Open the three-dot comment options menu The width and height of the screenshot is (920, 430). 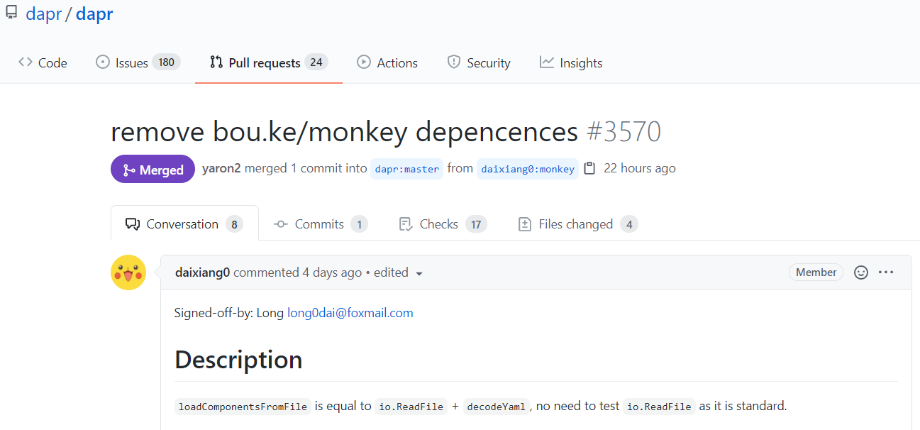point(886,272)
